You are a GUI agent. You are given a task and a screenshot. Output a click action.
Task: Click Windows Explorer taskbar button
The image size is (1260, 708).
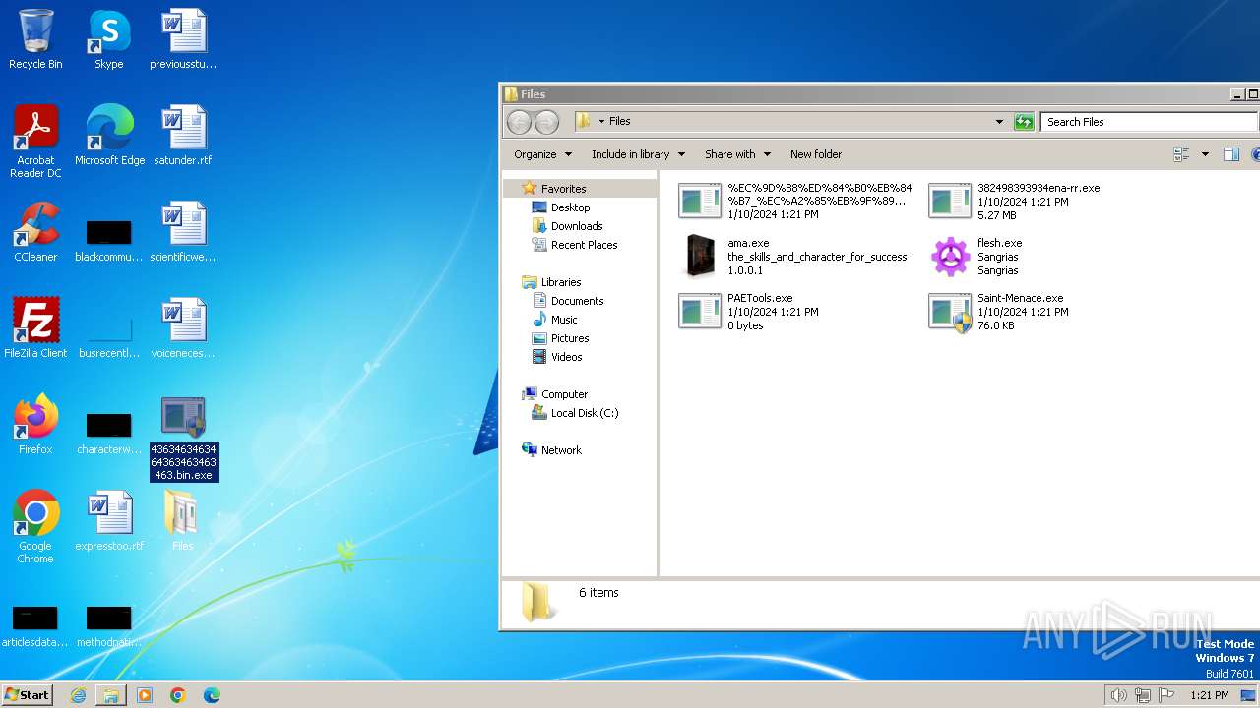[x=111, y=695]
